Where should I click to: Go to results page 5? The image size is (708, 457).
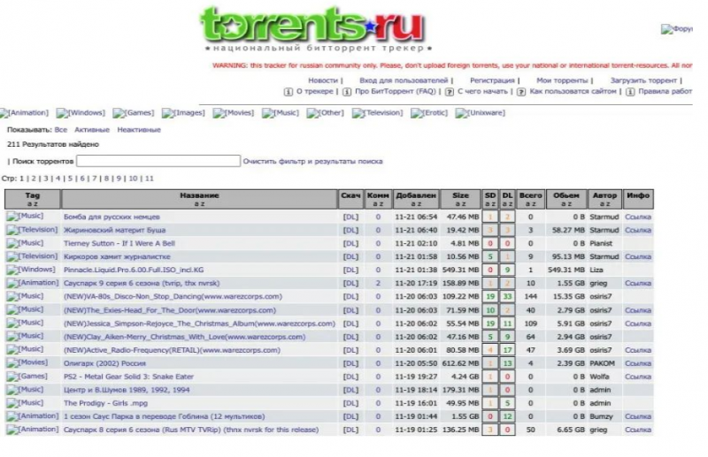(69, 178)
